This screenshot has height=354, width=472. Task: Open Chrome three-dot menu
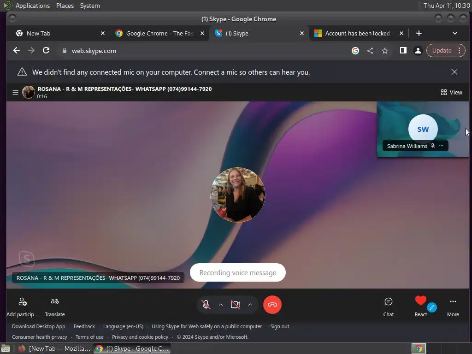[459, 51]
